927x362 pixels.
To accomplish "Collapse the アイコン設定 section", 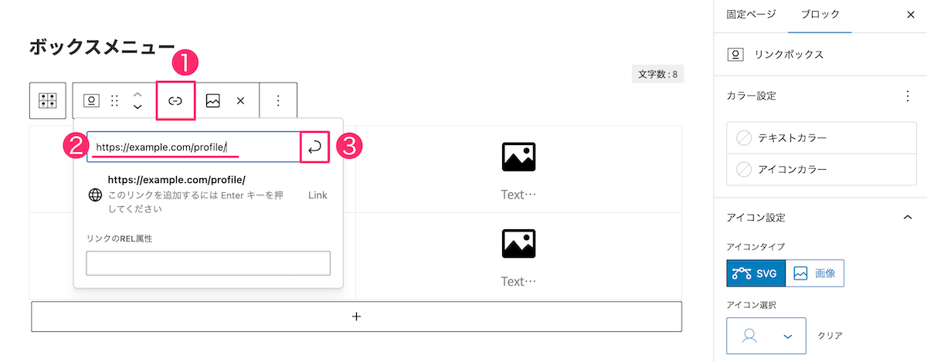I will [908, 218].
